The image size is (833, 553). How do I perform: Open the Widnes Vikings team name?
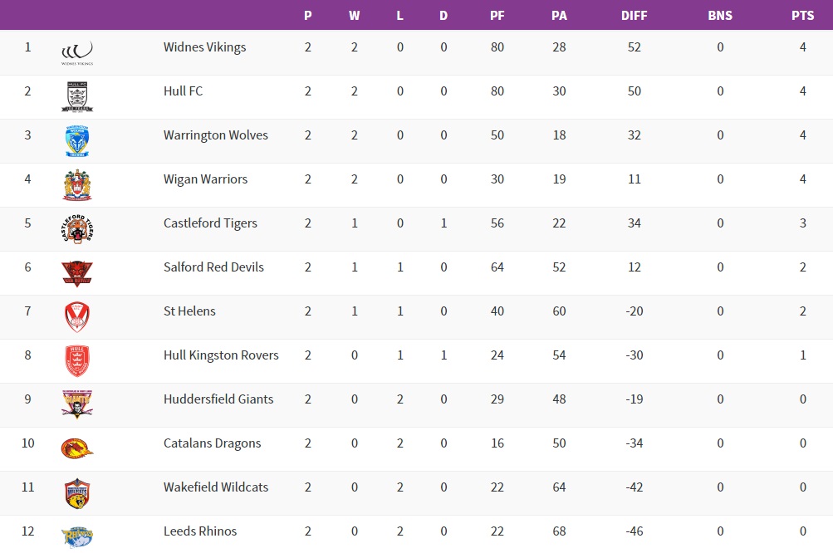204,47
